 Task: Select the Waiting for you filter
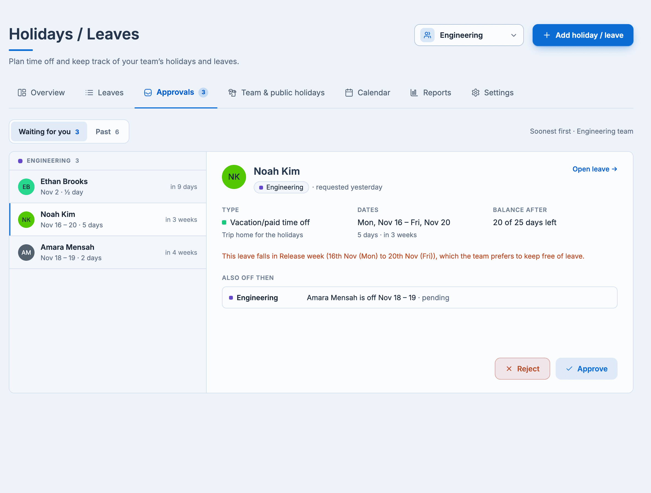click(x=49, y=131)
